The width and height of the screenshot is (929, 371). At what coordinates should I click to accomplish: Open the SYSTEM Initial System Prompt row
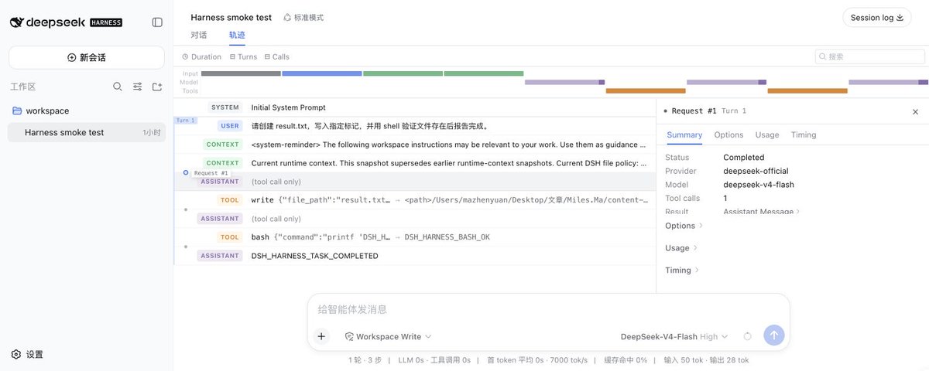coord(415,107)
